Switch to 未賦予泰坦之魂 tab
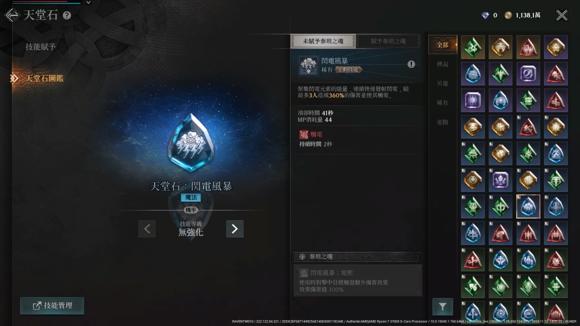 [323, 41]
